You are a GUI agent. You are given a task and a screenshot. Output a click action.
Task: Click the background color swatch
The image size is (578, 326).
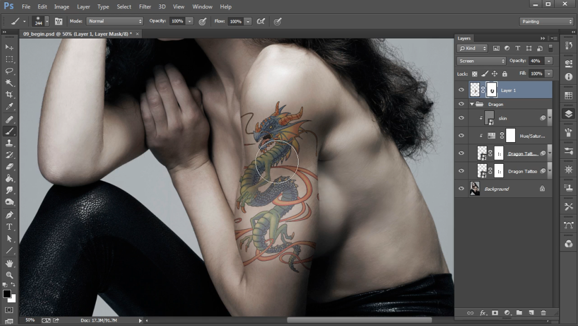pos(13,298)
